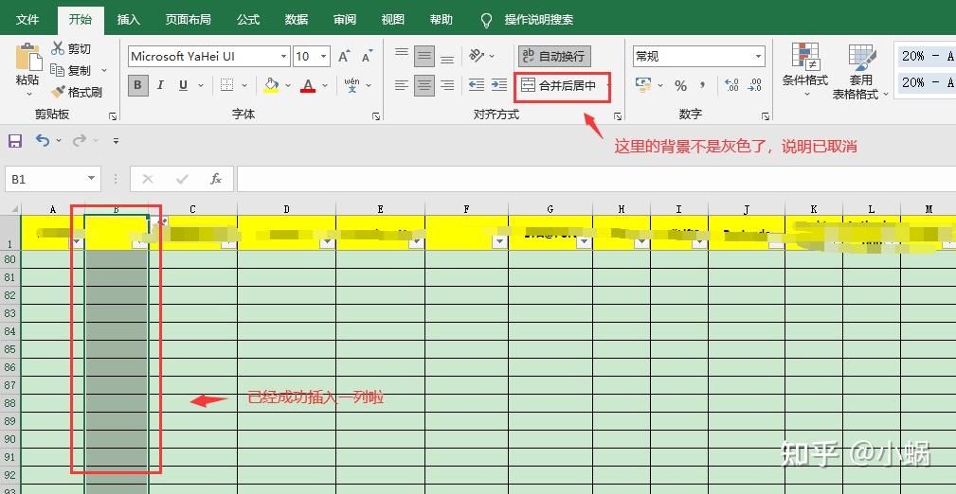The image size is (956, 494).
Task: Open the undo history dropdown arrow
Action: [x=59, y=141]
